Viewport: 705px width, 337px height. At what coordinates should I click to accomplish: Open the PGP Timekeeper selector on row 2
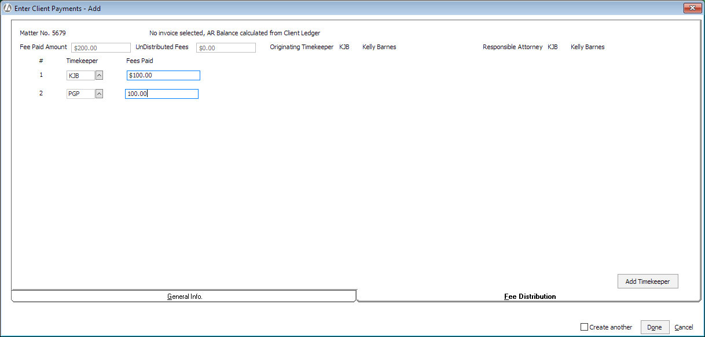(80, 93)
